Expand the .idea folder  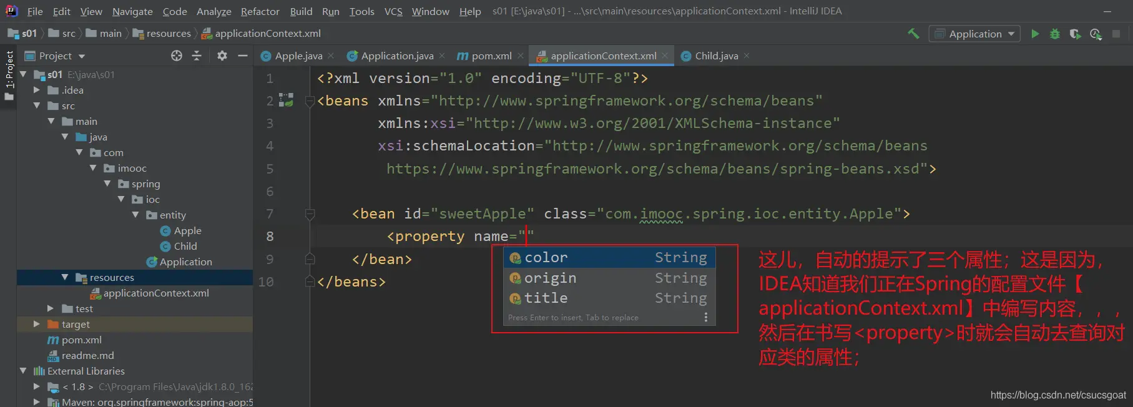coord(37,90)
